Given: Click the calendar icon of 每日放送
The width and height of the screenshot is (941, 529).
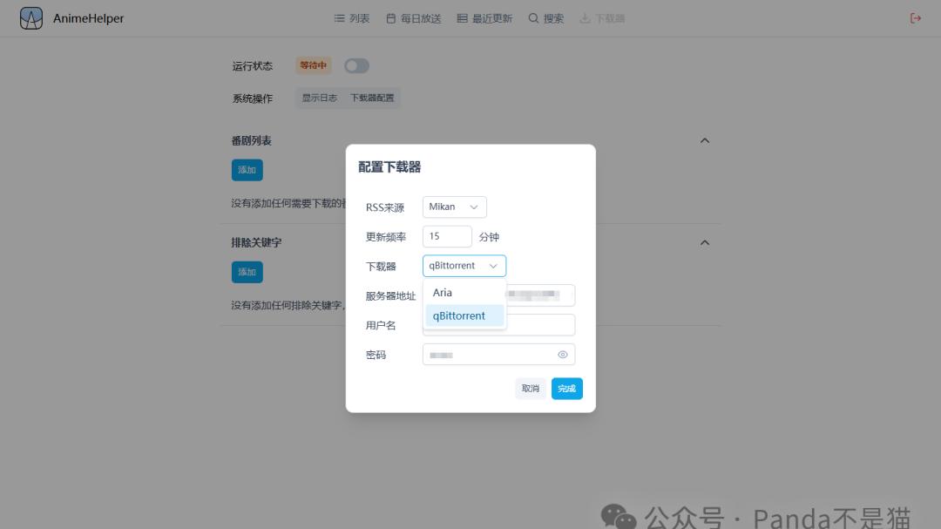Looking at the screenshot, I should (x=390, y=17).
